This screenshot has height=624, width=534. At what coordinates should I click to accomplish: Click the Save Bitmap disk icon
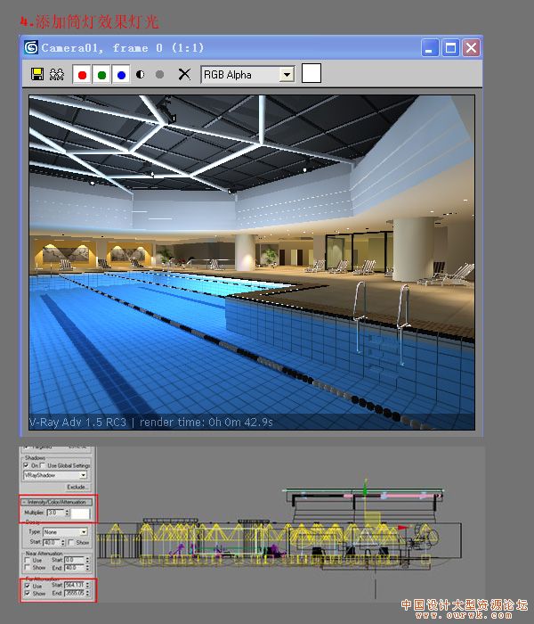37,75
